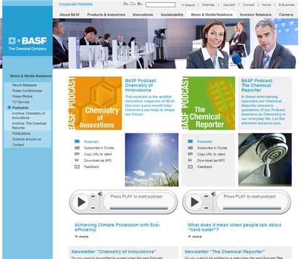Open Archive: The Chemical Reporter
301x259 pixels.
point(29,125)
